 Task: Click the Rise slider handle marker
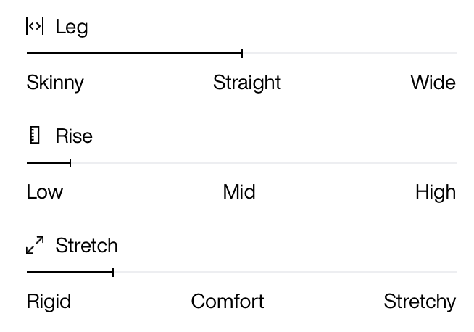(70, 163)
